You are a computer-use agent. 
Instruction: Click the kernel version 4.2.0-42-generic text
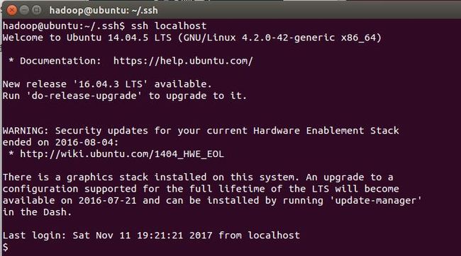pyautogui.click(x=288, y=37)
